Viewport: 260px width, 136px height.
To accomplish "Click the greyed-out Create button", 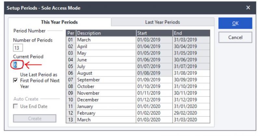I will [34, 118].
